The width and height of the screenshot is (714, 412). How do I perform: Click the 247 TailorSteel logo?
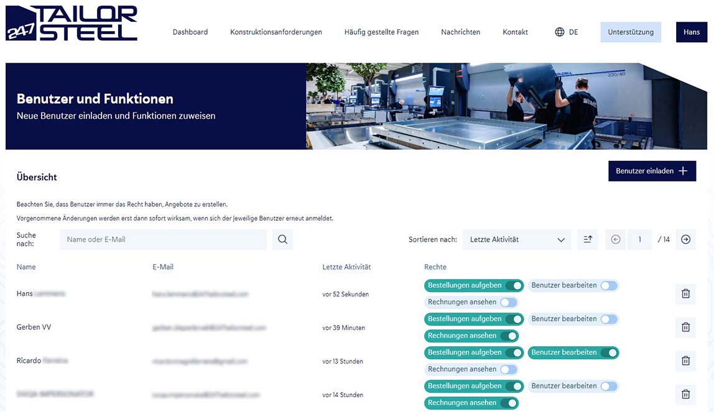pyautogui.click(x=72, y=24)
